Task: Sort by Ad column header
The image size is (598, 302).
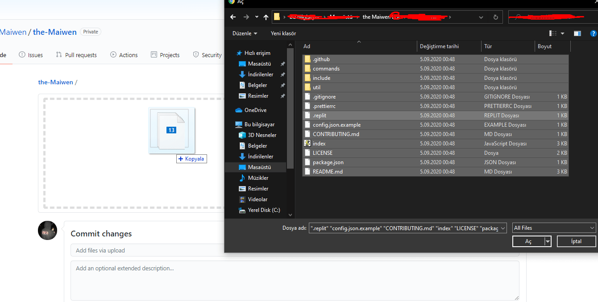Action: tap(359, 46)
